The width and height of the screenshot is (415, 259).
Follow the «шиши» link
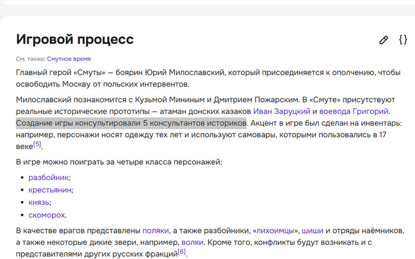pos(312,230)
